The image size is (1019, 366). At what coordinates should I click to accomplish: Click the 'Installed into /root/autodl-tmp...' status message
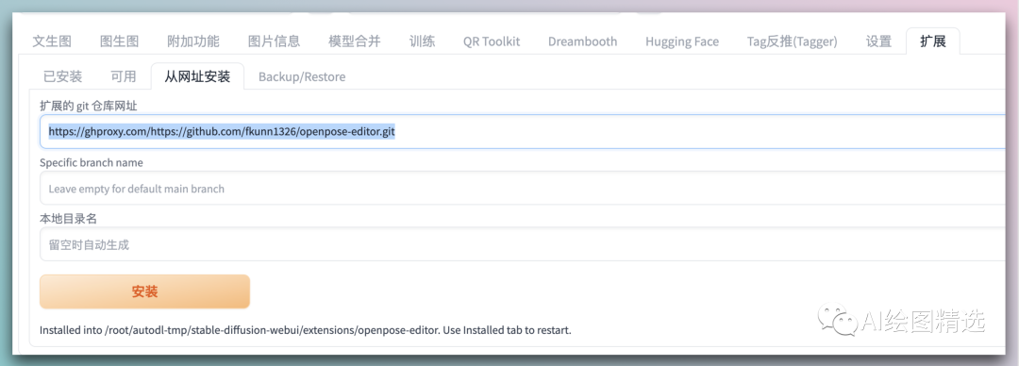(306, 330)
